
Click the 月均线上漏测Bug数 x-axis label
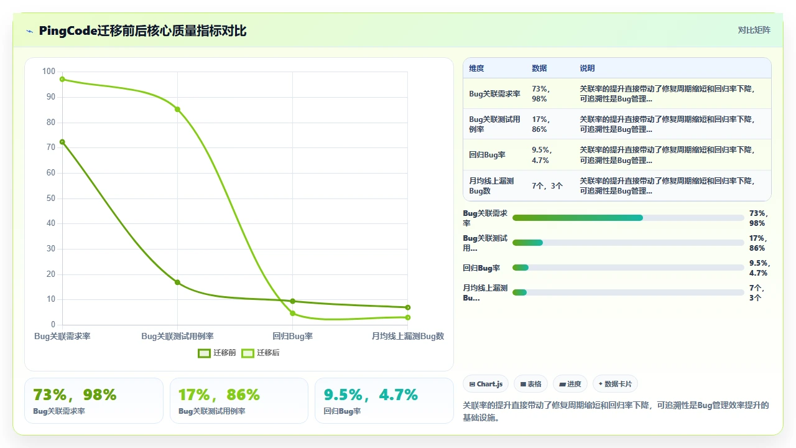point(408,336)
